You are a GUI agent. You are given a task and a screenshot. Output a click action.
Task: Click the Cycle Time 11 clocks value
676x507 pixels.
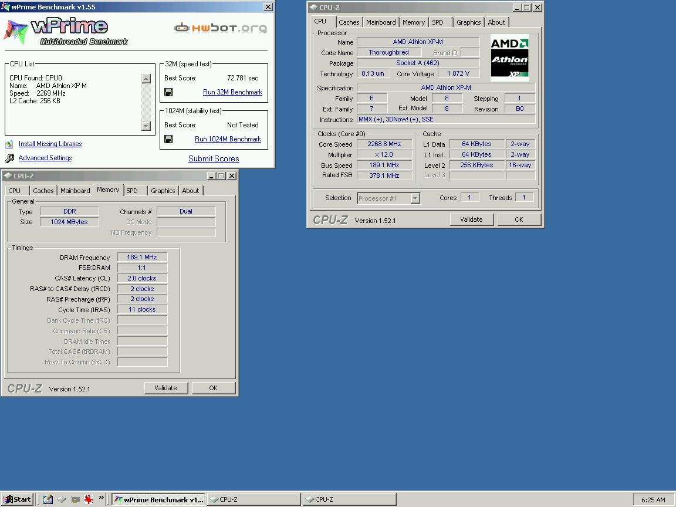pyautogui.click(x=142, y=310)
